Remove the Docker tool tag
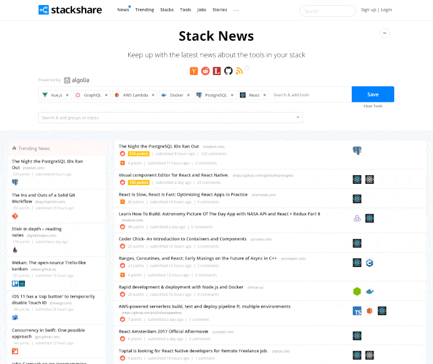 (188, 95)
